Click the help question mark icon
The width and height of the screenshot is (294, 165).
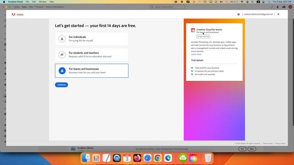click(238, 14)
